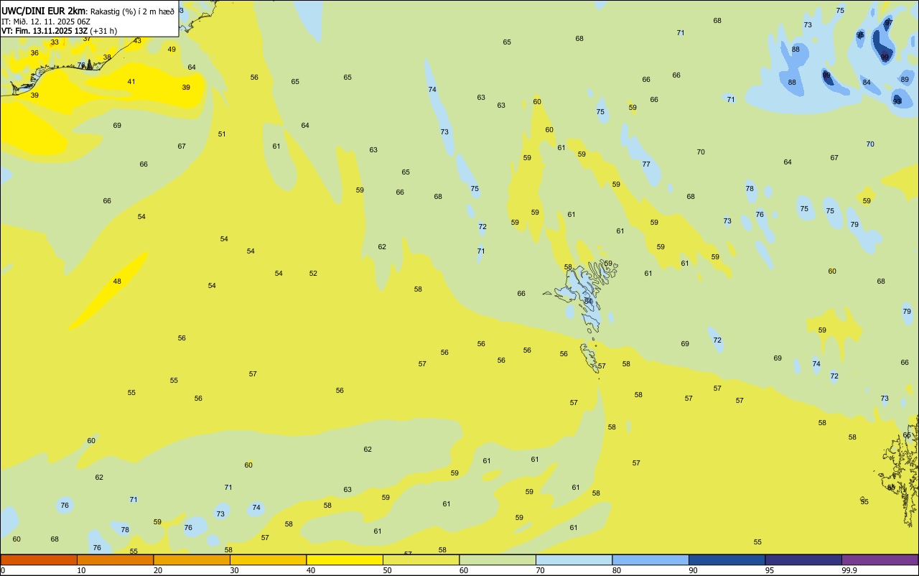Click the 30–40 legend color swatch

268,559
